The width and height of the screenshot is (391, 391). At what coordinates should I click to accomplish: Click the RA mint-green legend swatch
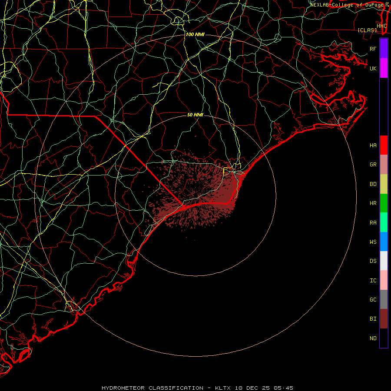point(384,222)
